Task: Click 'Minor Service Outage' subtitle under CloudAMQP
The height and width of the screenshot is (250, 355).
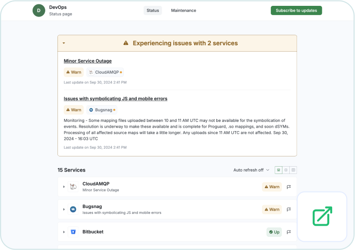Action: (x=101, y=190)
